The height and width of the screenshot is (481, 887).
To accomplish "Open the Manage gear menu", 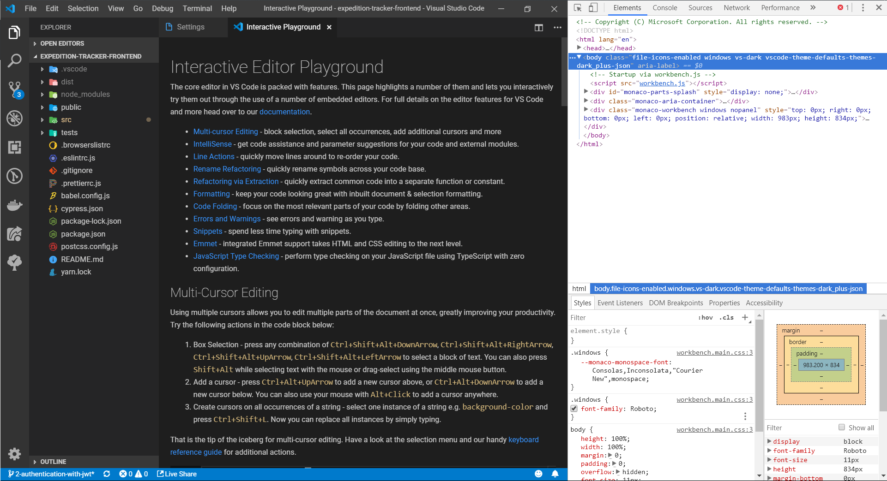I will (14, 454).
